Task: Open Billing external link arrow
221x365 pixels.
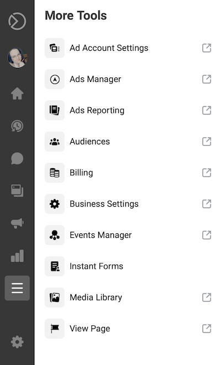Action: coord(207,173)
